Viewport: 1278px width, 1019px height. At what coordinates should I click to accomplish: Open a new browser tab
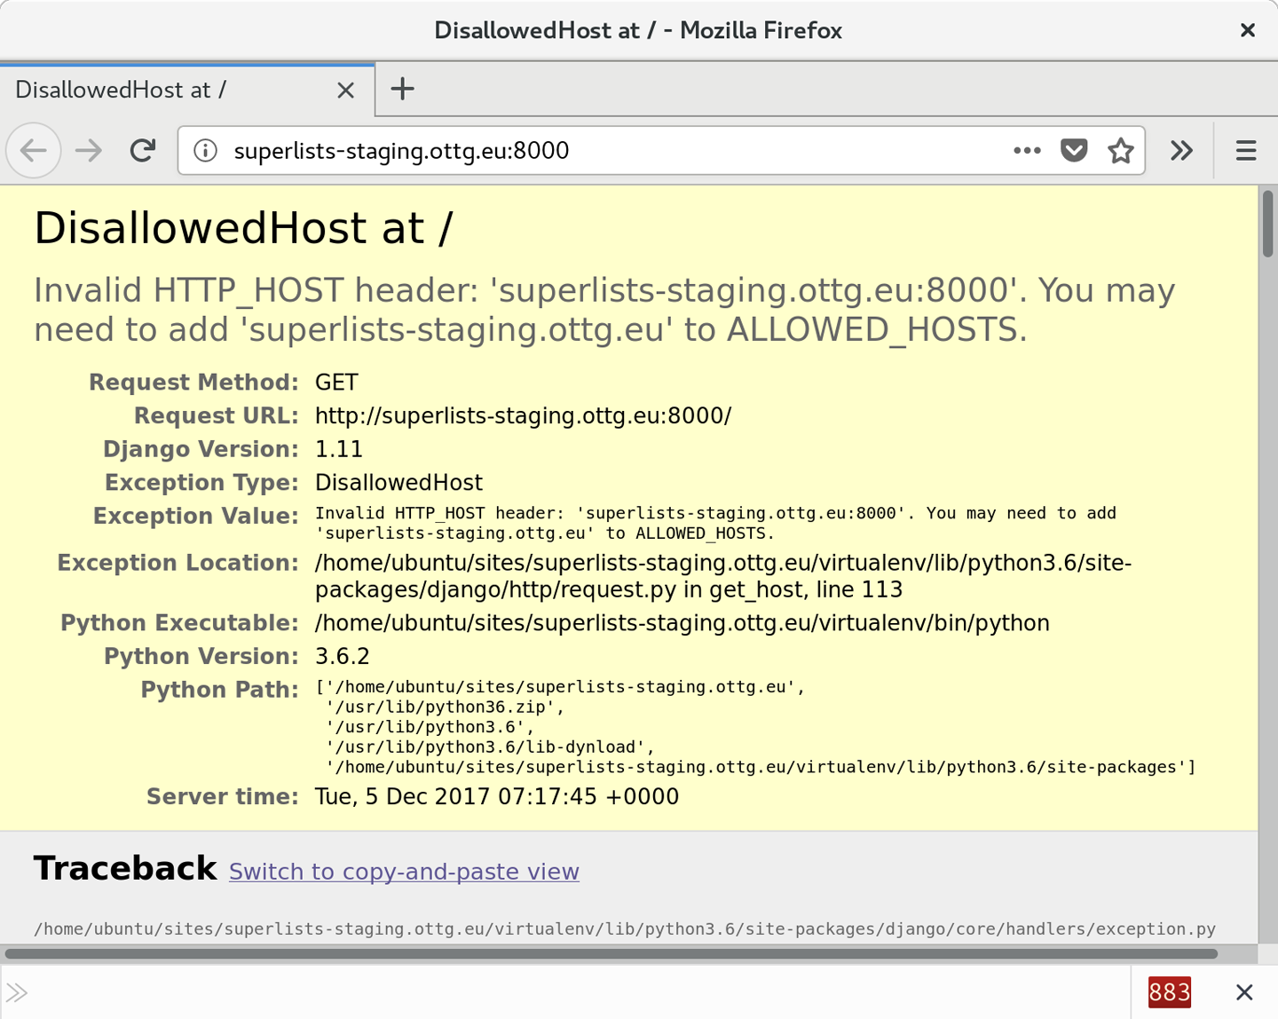point(403,89)
